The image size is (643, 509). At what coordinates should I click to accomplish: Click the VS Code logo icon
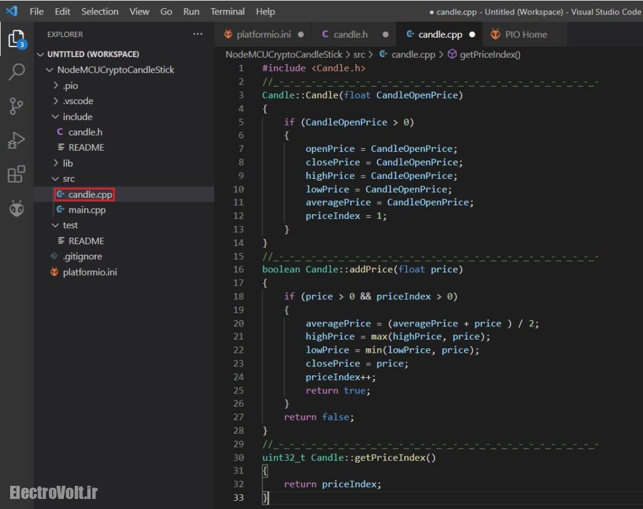[x=11, y=11]
